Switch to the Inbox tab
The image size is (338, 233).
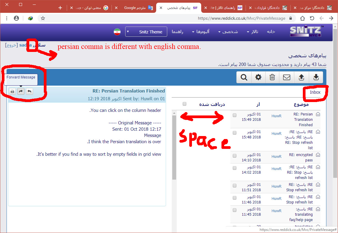click(x=315, y=92)
